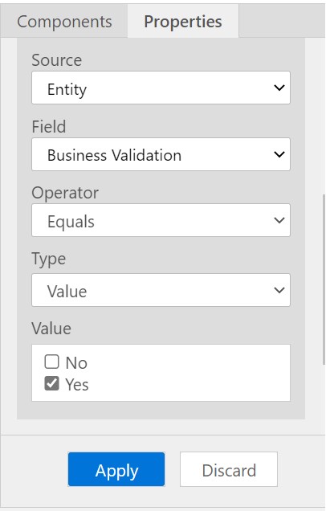Image resolution: width=326 pixels, height=511 pixels.
Task: Click the Apply button
Action: point(116,469)
